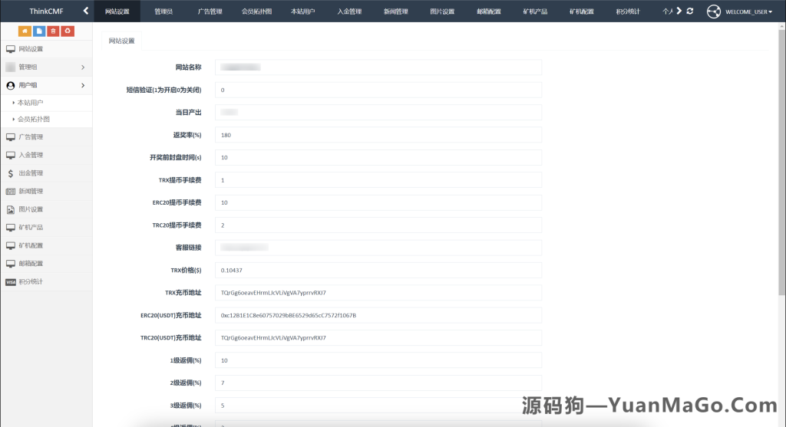Open the top 会员拓扑图 navigation tab
This screenshot has height=427, width=786.
[256, 11]
